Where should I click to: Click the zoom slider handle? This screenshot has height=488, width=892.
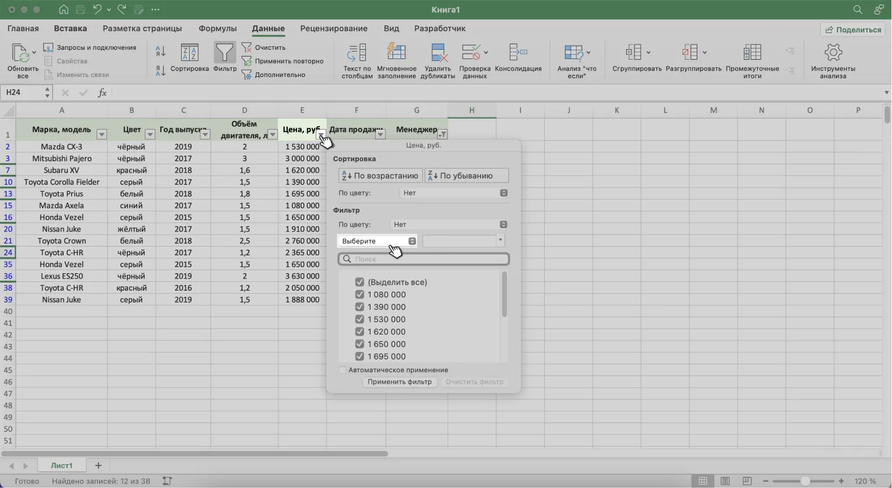coord(805,481)
